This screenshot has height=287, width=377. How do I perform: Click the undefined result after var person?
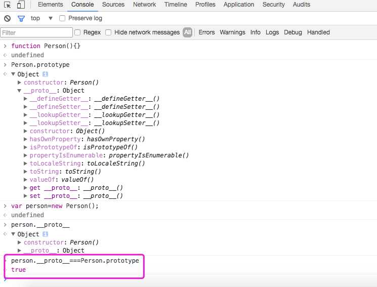point(27,215)
